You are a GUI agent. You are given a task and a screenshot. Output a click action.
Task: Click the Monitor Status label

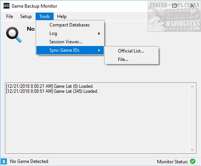[x=172, y=161]
